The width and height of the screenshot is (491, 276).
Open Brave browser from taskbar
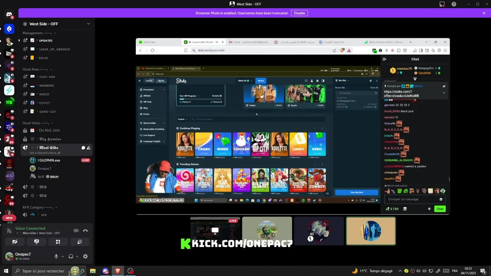118,271
